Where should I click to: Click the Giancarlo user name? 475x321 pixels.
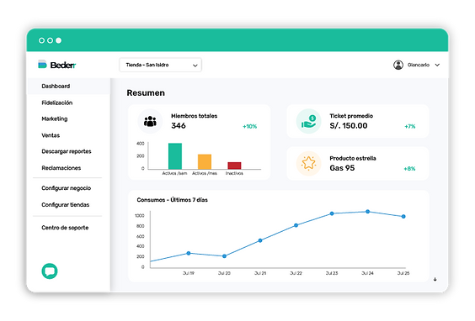tap(419, 65)
